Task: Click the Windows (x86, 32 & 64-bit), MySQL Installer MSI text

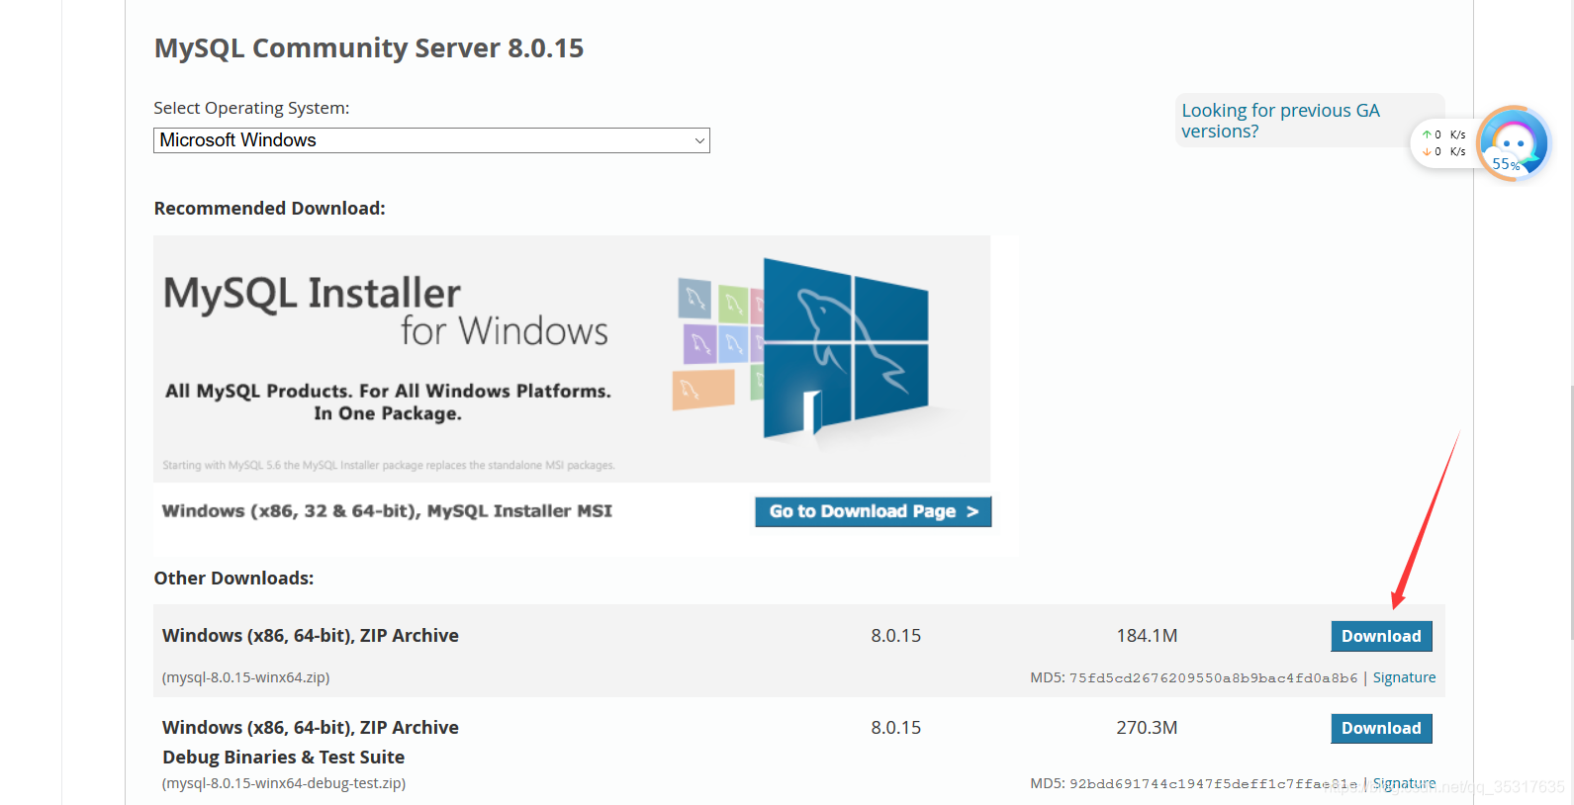Action: tap(387, 511)
